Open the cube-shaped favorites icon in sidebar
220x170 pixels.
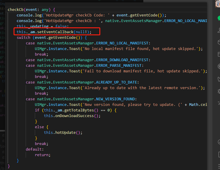(x=219, y=42)
